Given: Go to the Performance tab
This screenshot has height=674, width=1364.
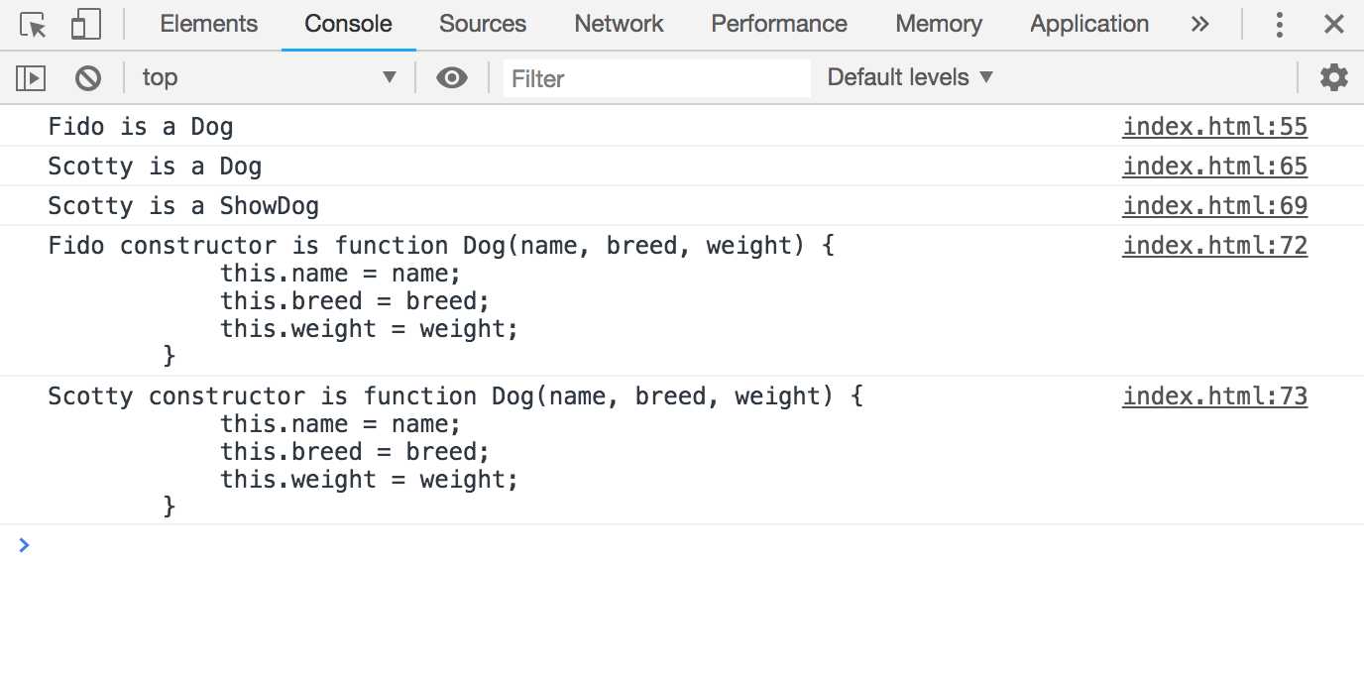Looking at the screenshot, I should (x=779, y=25).
